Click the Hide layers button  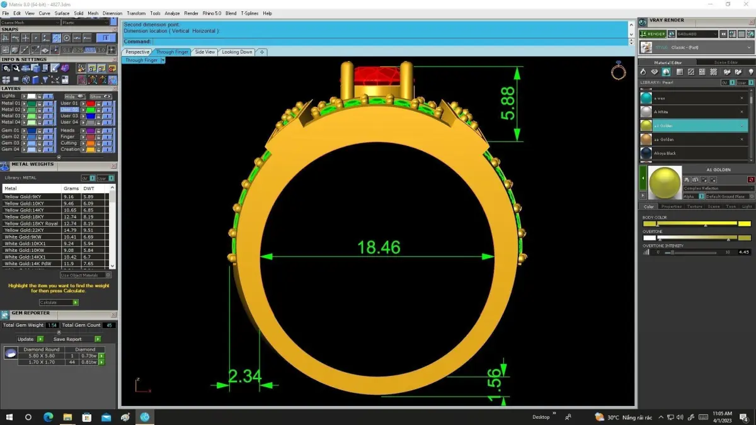tap(75, 96)
